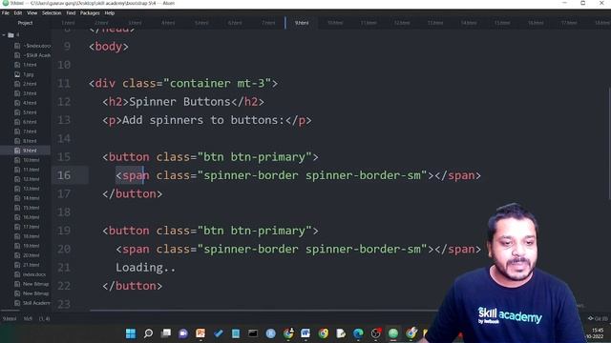611x343 pixels.
Task: Switch to the 3.html editor tab
Action: 135,23
